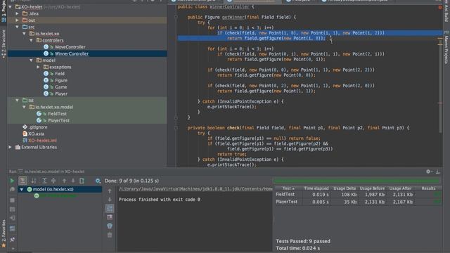Toggle soft-wrap in the console output
The height and width of the screenshot is (253, 450).
pos(110,209)
